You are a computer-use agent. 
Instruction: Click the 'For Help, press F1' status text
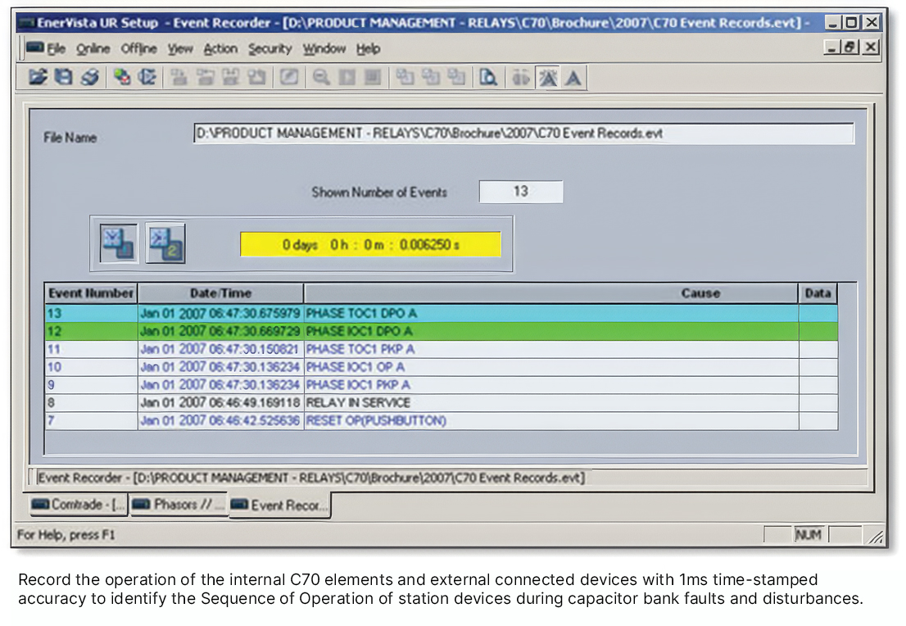pos(66,535)
